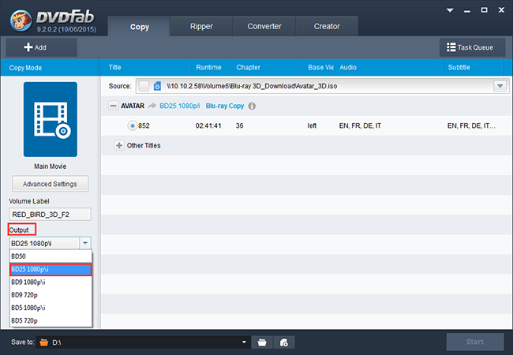Click the ISO file icon in Source

pos(157,86)
